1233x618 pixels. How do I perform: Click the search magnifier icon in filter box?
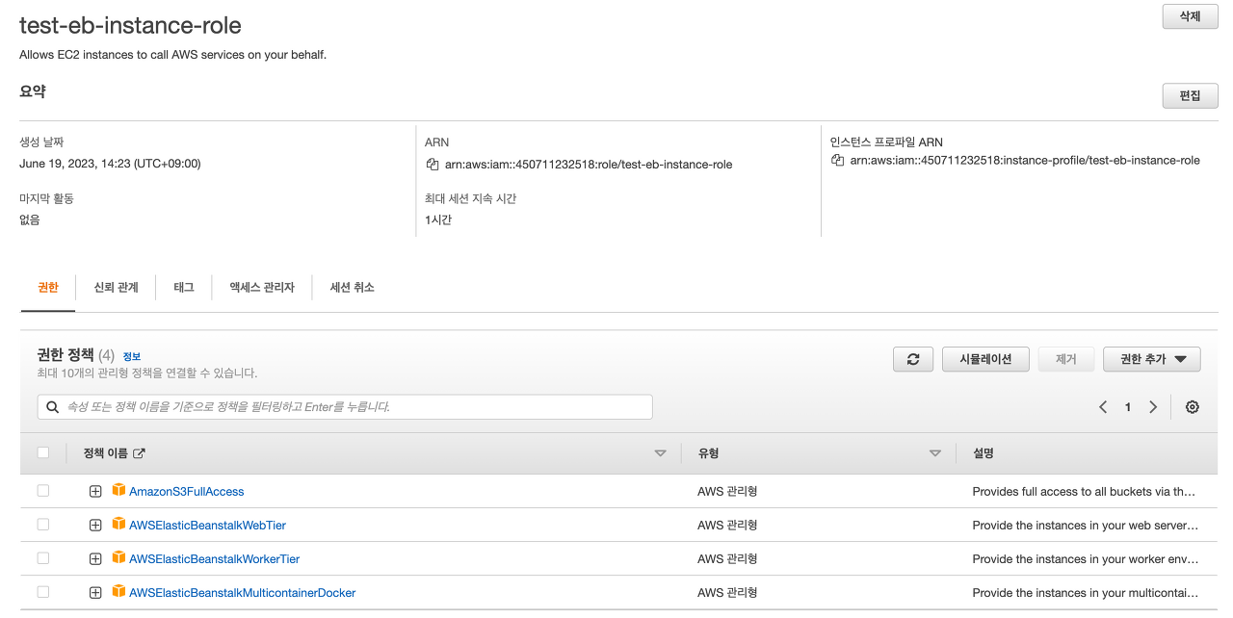(53, 407)
